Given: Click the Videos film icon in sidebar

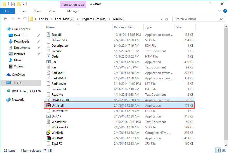Looking at the screenshot, I should (11, 66).
